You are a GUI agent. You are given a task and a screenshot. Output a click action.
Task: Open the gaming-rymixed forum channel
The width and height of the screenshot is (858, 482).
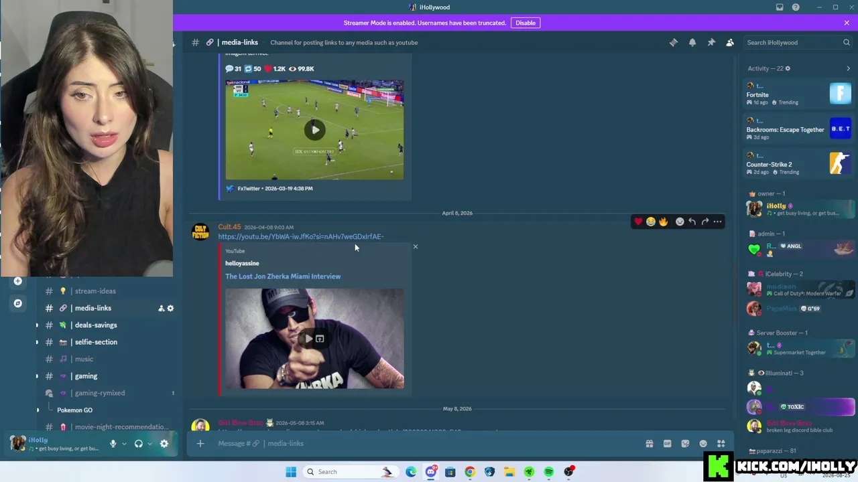coord(100,393)
